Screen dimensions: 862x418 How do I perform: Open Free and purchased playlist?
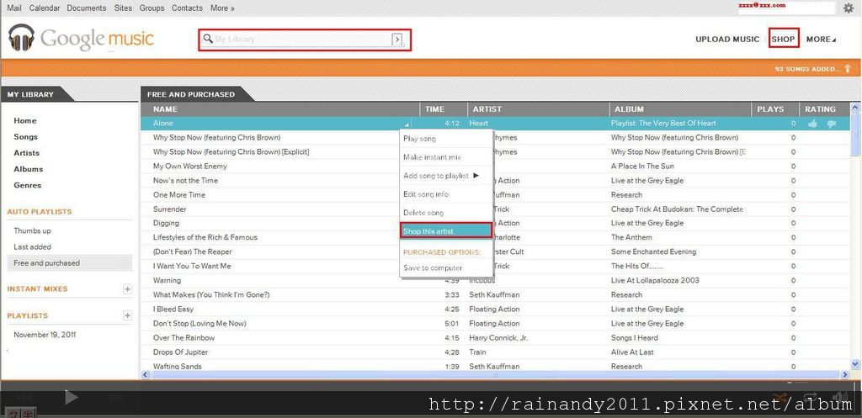[x=70, y=263]
